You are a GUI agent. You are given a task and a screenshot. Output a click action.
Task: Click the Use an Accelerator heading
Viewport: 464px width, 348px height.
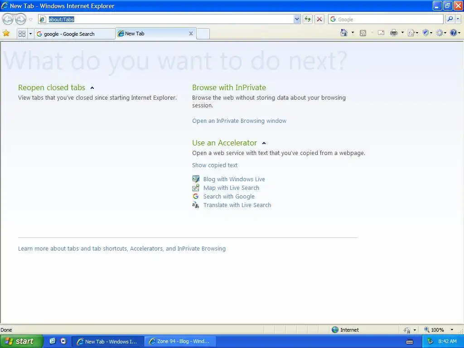(x=224, y=143)
